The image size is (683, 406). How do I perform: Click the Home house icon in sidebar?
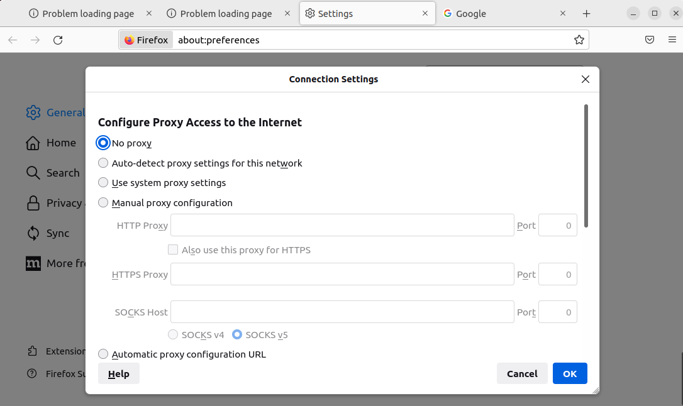33,143
